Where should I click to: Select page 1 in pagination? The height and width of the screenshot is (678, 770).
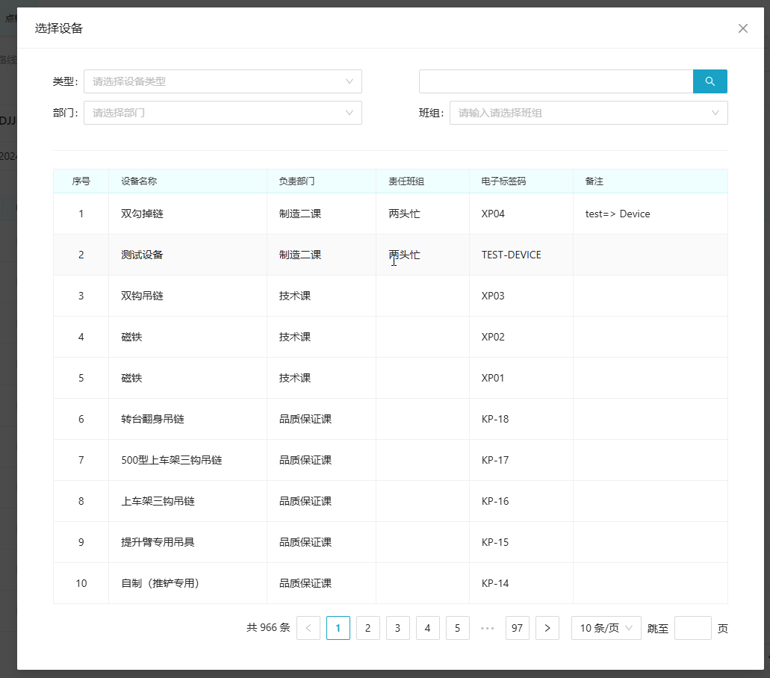338,628
